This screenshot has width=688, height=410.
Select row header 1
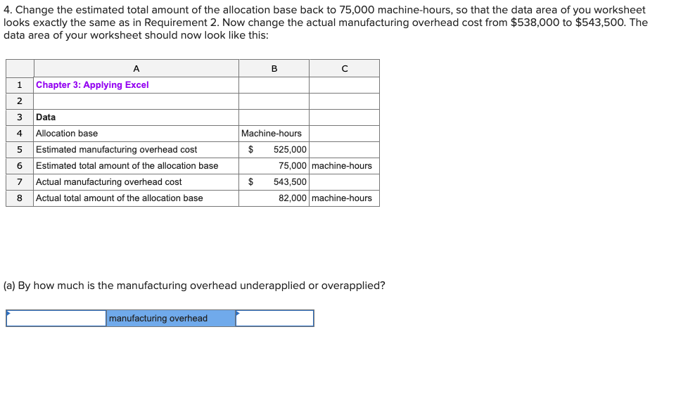click(x=20, y=85)
